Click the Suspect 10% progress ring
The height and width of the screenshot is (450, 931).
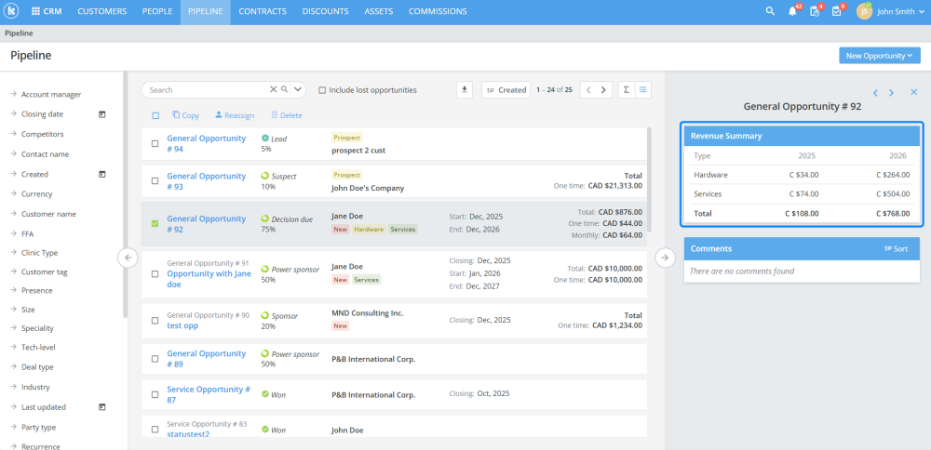(x=264, y=176)
